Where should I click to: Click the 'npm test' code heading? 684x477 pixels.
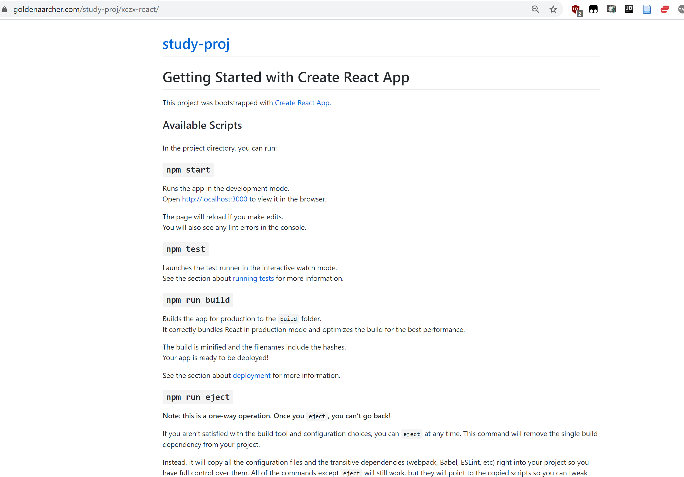coord(186,249)
